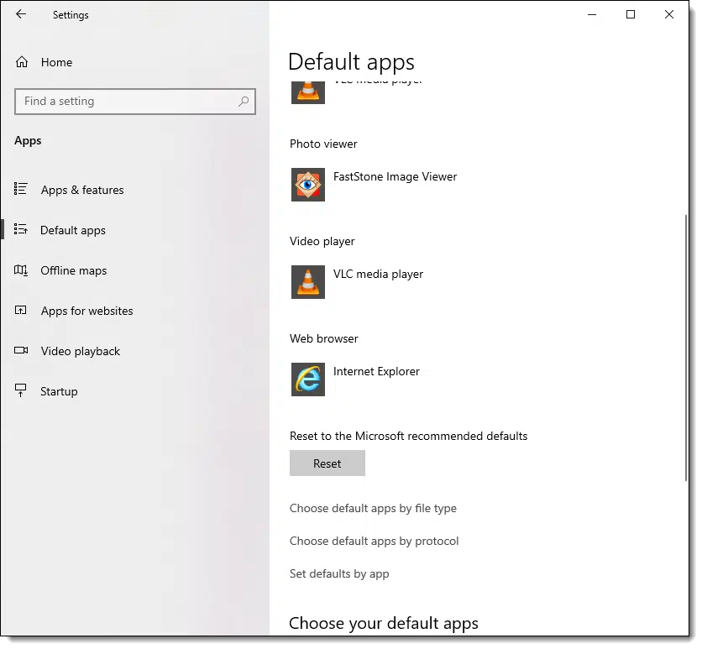Image resolution: width=702 pixels, height=649 pixels.
Task: Click the back arrow in Settings
Action: coord(21,14)
